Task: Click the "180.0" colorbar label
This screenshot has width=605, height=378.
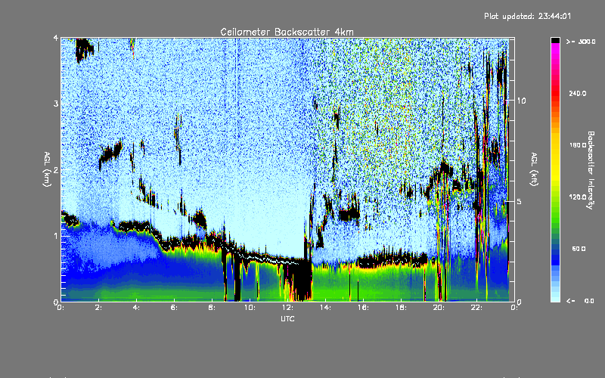Action: (578, 145)
